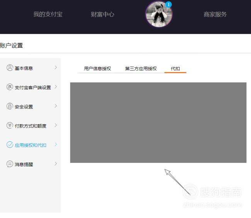Open 消息提醒 in the sidebar
The height and width of the screenshot is (218, 251).
(24, 164)
